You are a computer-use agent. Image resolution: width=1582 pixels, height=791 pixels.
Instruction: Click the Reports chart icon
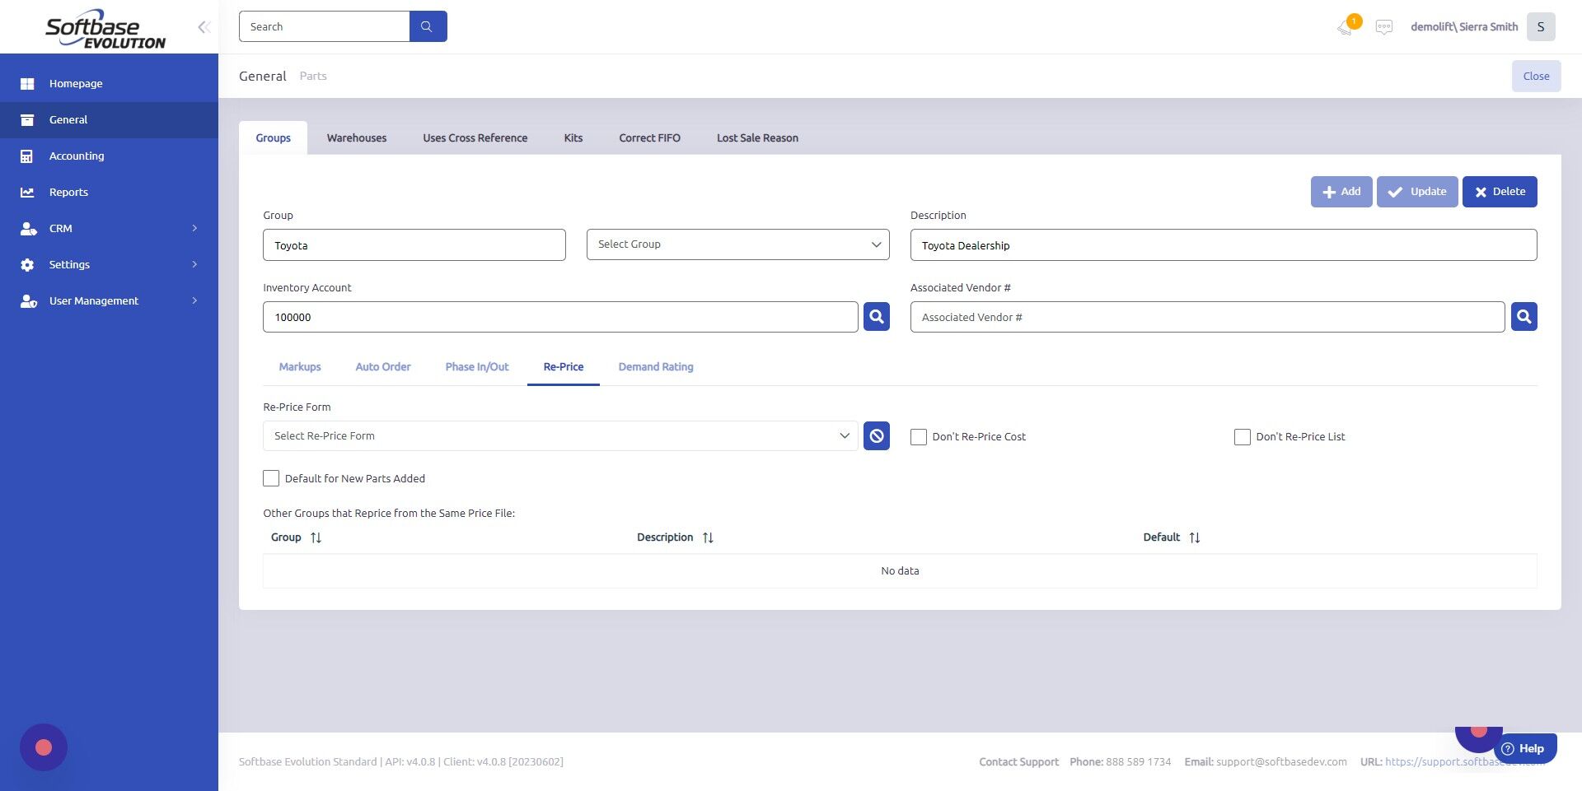(x=27, y=193)
